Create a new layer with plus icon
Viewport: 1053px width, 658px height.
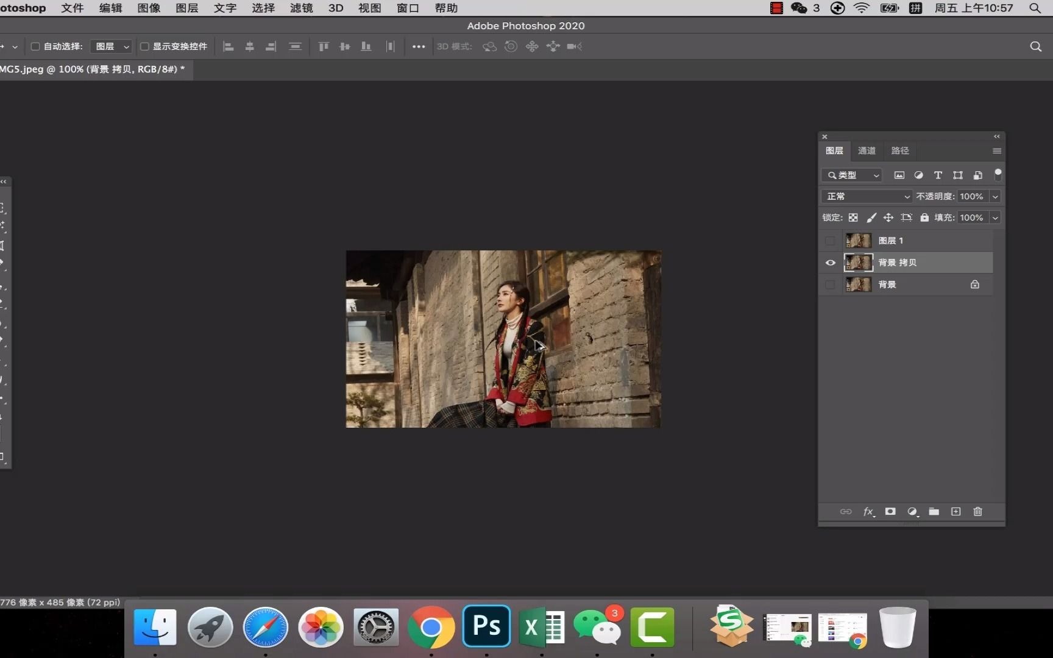[955, 512]
